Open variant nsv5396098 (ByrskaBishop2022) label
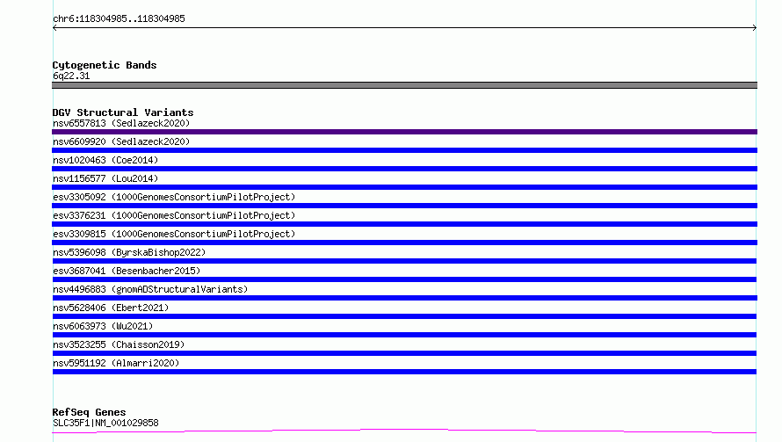This screenshot has height=442, width=782. [x=129, y=252]
